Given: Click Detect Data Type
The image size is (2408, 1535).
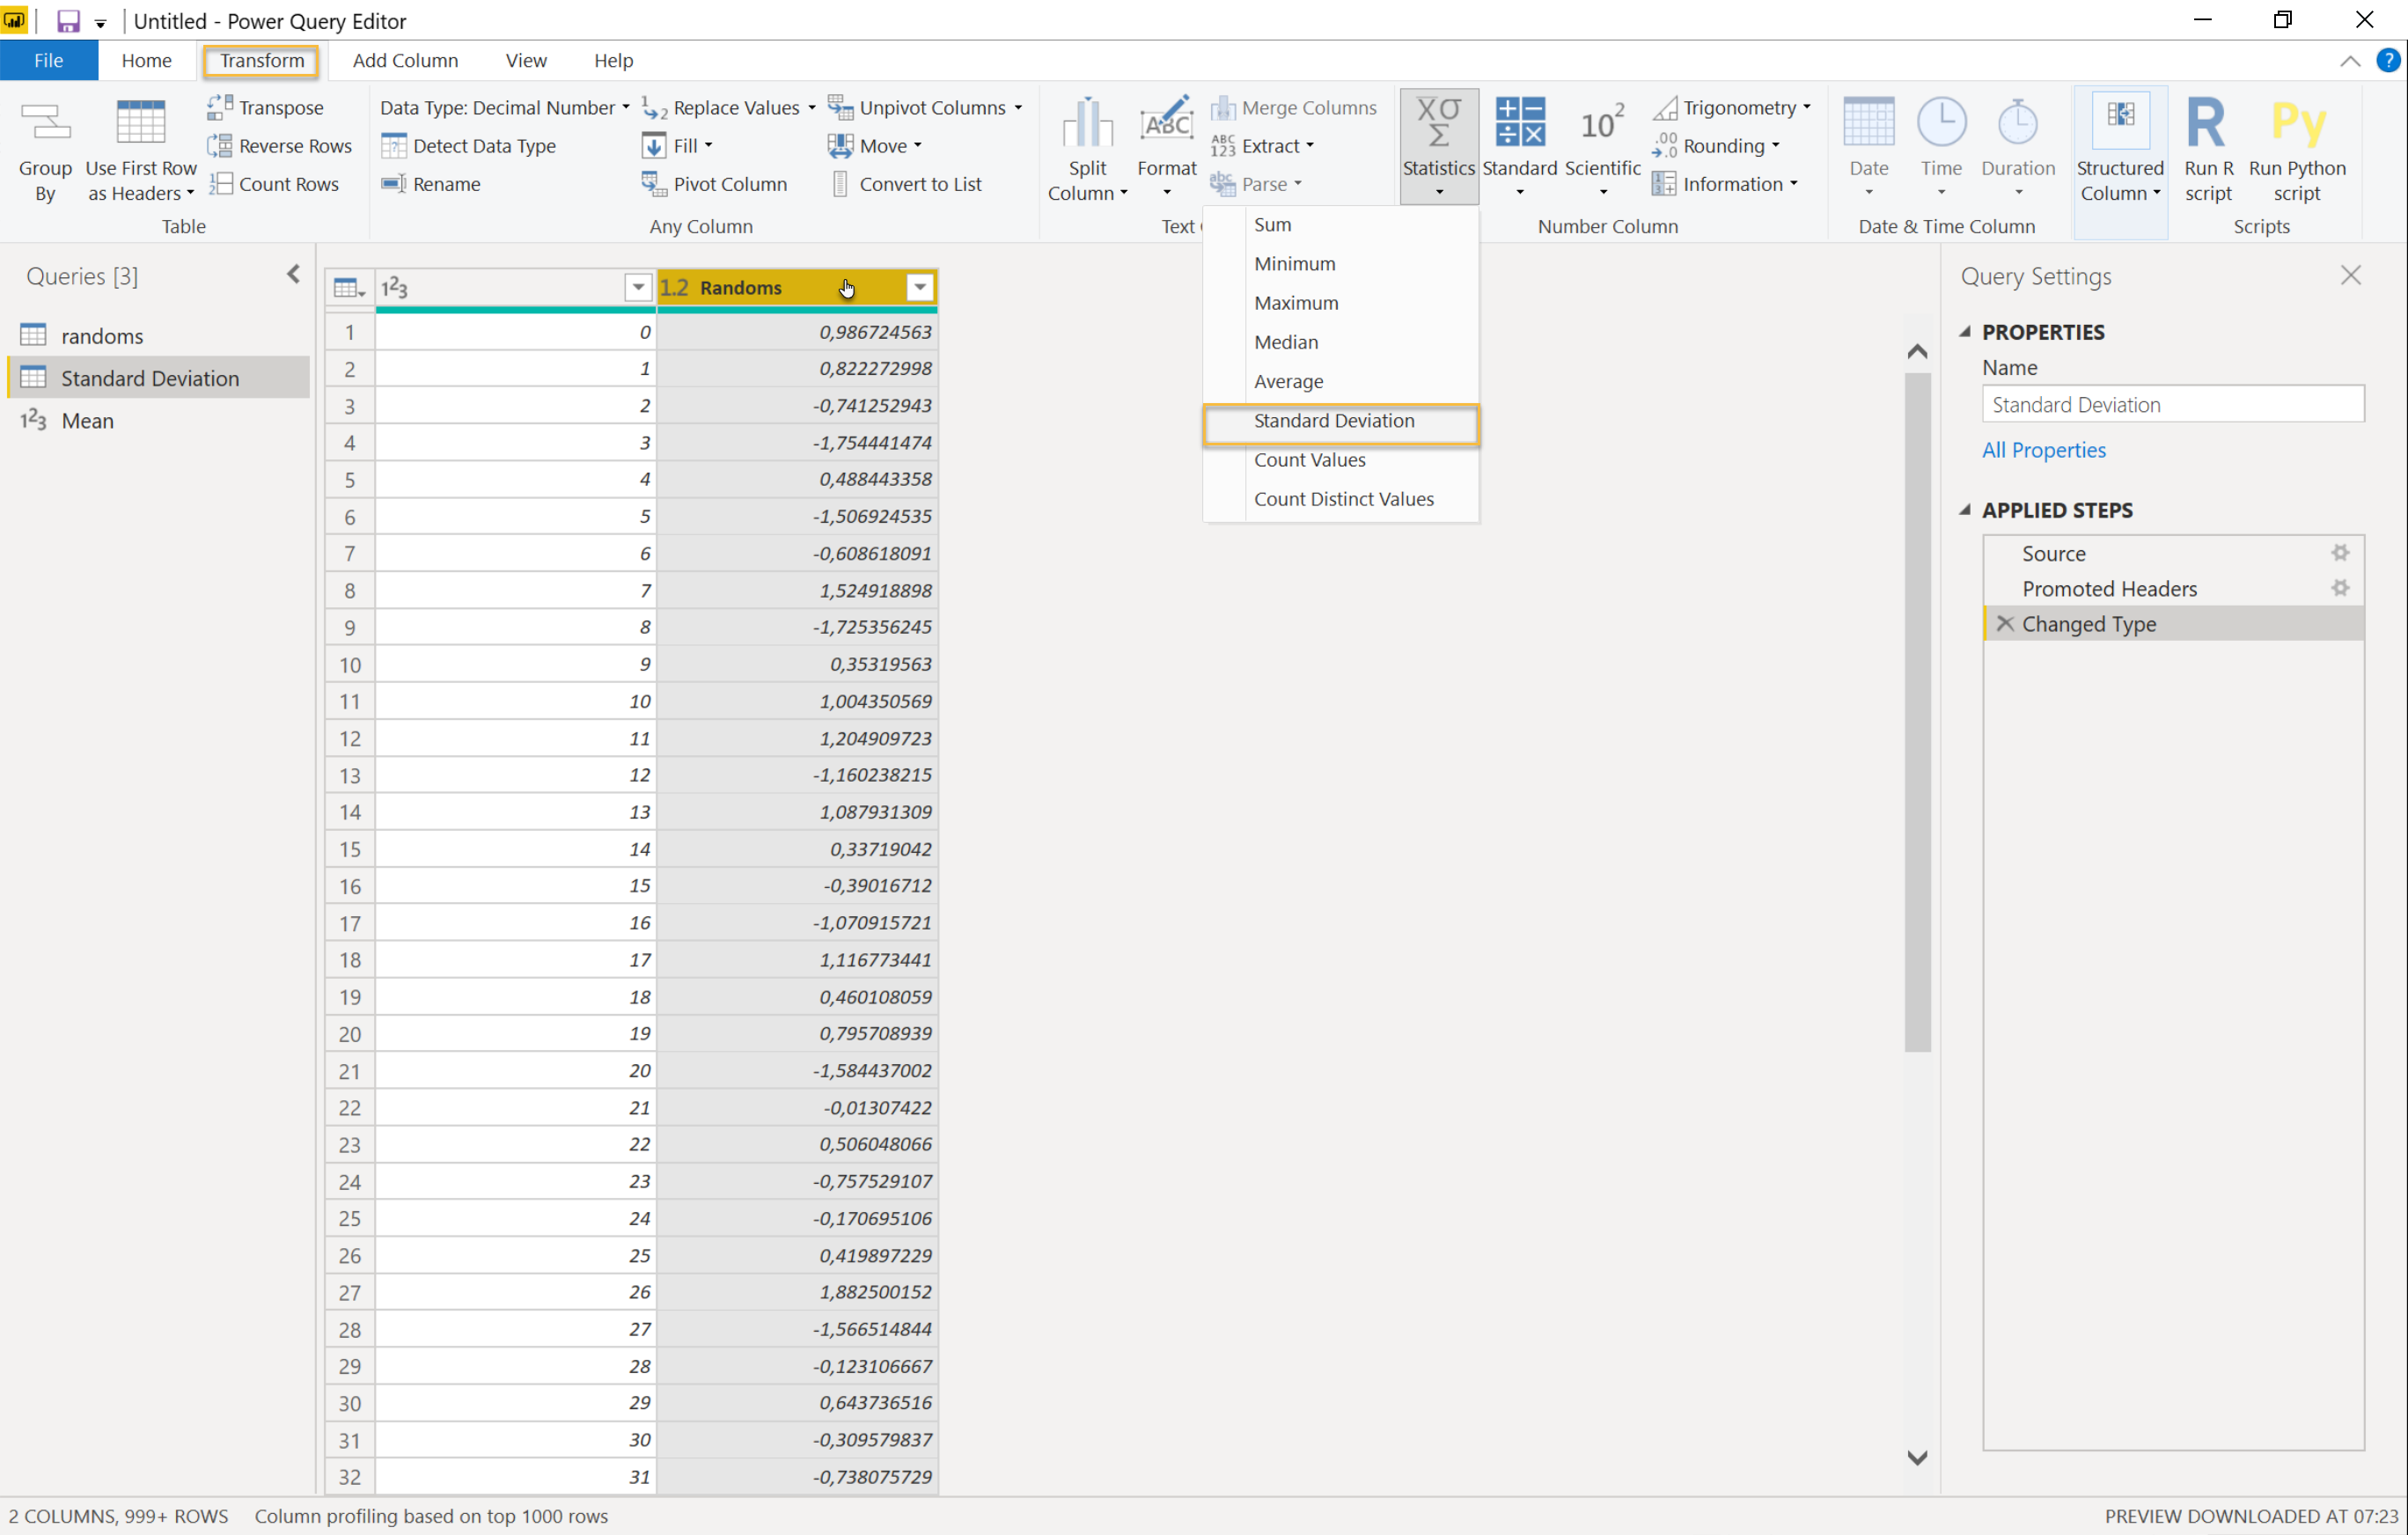Looking at the screenshot, I should 469,146.
